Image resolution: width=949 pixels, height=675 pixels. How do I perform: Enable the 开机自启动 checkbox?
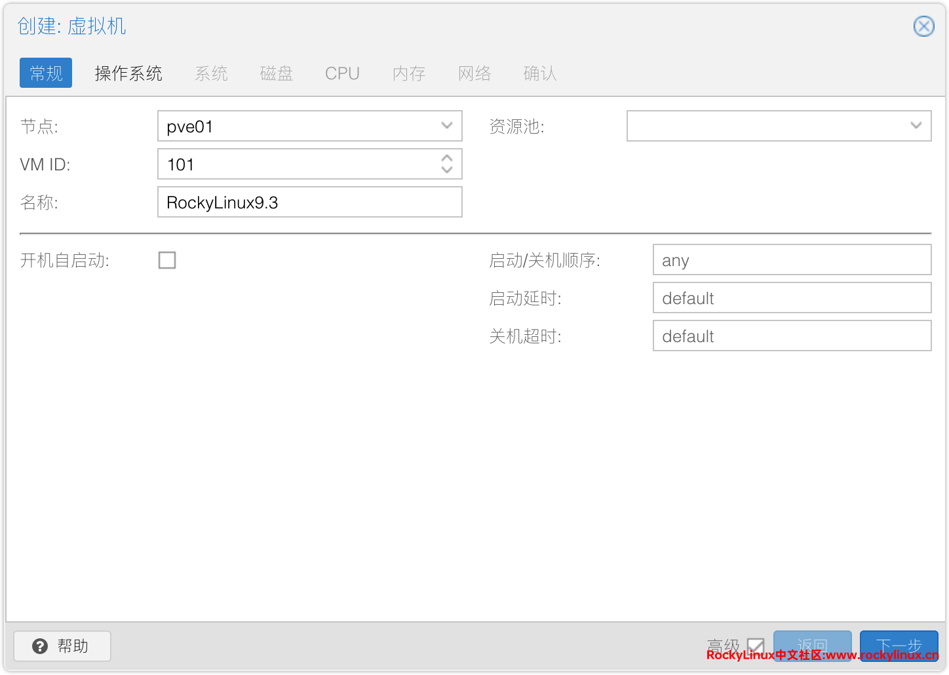click(167, 260)
